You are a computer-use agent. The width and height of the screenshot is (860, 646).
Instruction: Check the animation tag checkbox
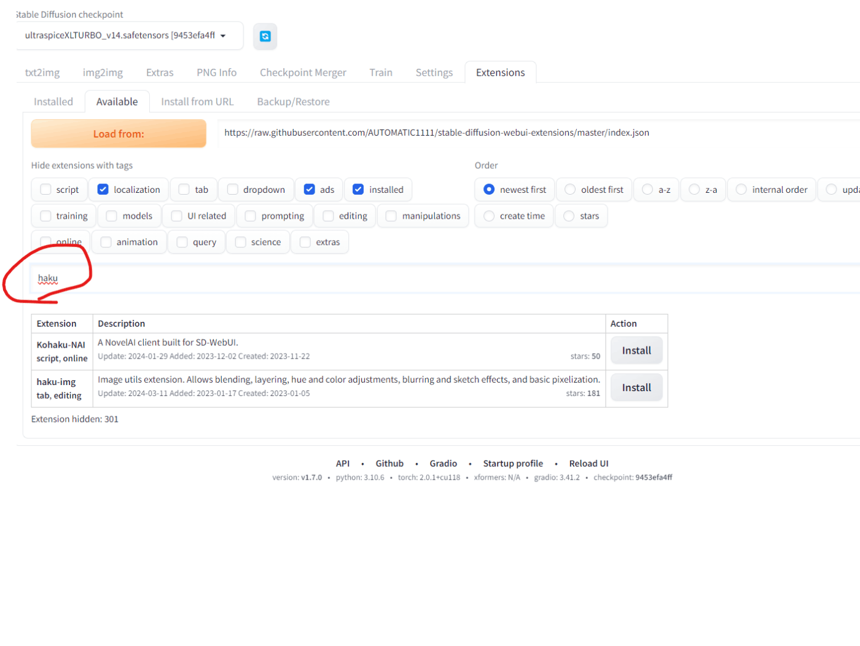[106, 243]
